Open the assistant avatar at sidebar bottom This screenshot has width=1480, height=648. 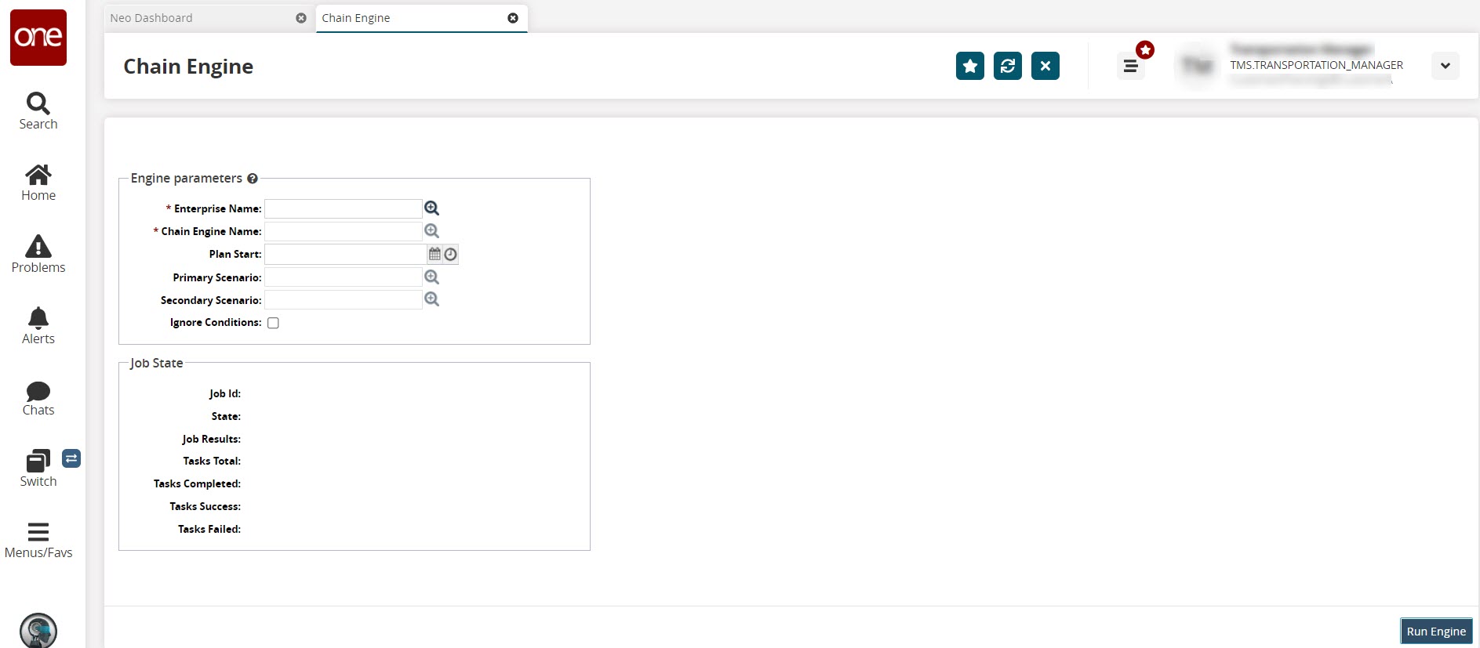[x=38, y=630]
